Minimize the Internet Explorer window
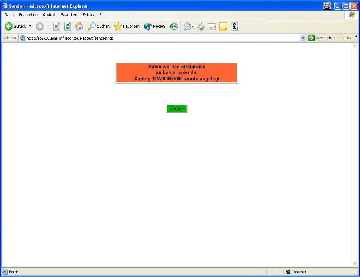The image size is (360, 277). (x=337, y=6)
